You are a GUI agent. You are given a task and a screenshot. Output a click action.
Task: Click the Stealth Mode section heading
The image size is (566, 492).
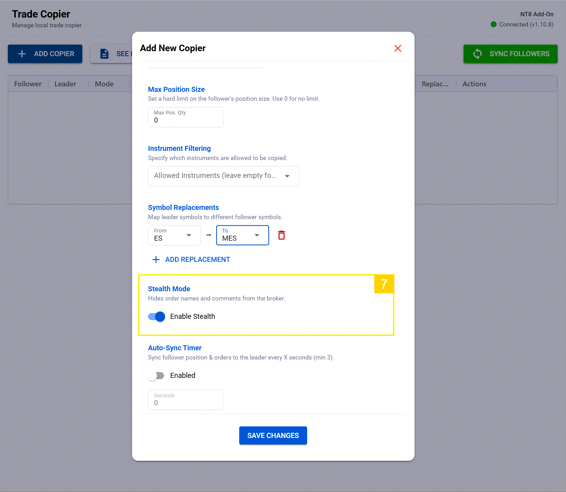pos(169,289)
